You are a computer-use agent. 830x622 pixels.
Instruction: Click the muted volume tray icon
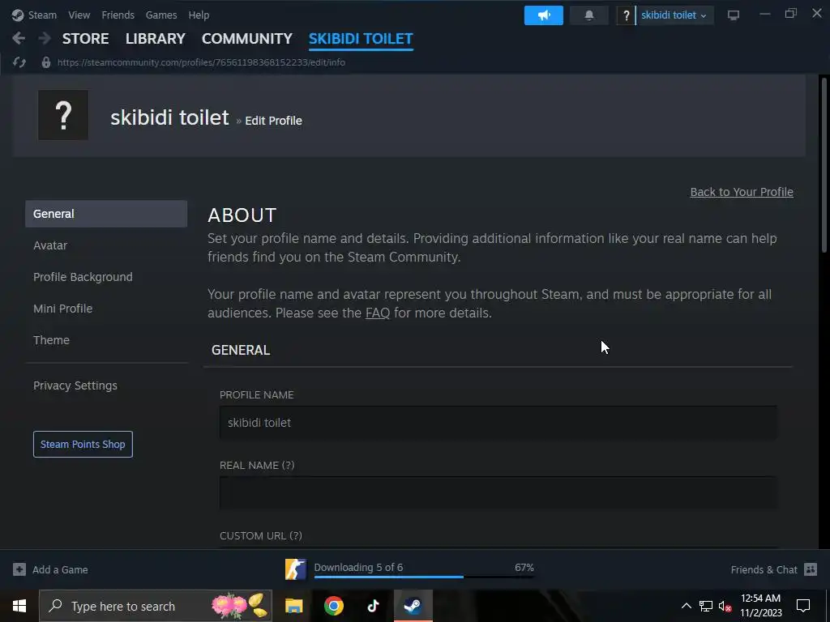[725, 606]
